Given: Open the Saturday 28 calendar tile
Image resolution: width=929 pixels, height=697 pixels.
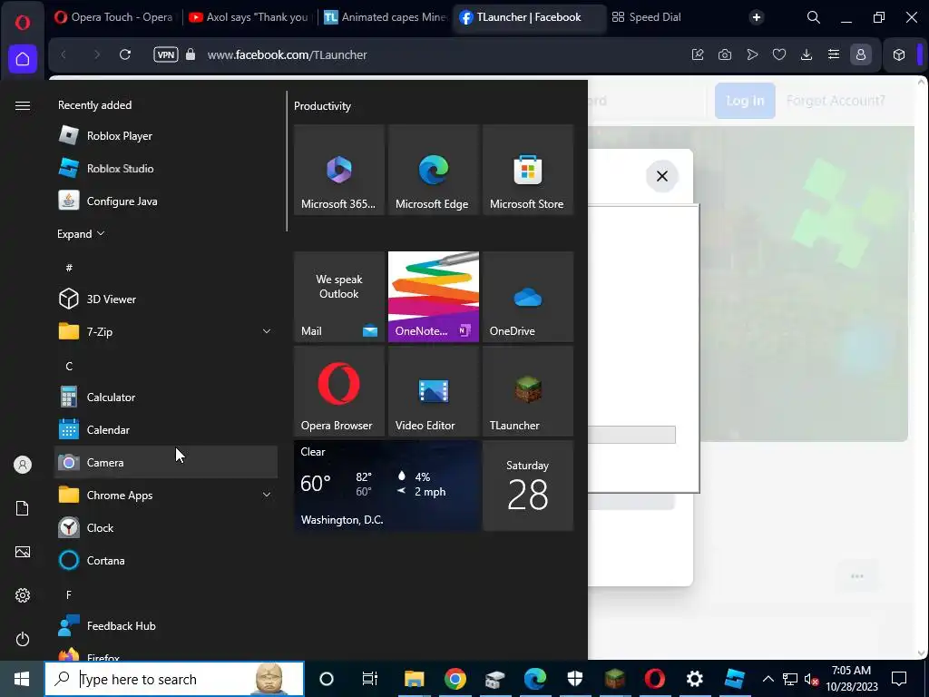Looking at the screenshot, I should pos(528,486).
